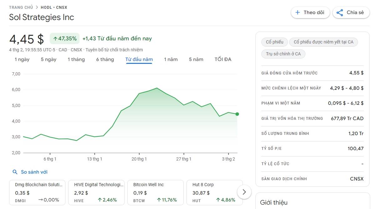Screen dimensions: 374x209
Task: Show the 1 năm chart range
Action: [171, 59]
